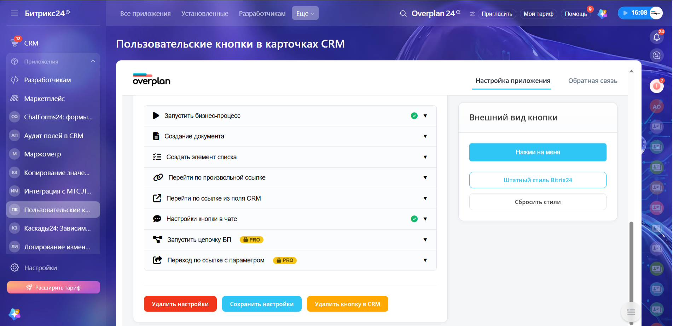Screen dimensions: 673x326
Task: Open the notifications bell icon
Action: 657,37
